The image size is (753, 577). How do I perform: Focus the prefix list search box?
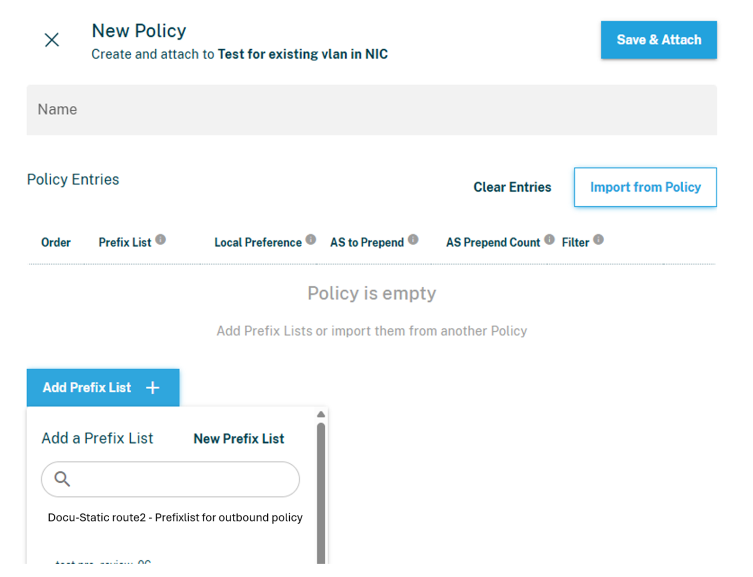pyautogui.click(x=180, y=479)
